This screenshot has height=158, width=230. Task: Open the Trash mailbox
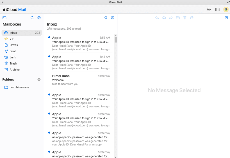[22, 63]
